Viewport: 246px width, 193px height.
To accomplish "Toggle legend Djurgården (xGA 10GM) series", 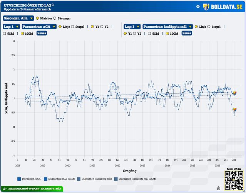I will tap(59, 179).
